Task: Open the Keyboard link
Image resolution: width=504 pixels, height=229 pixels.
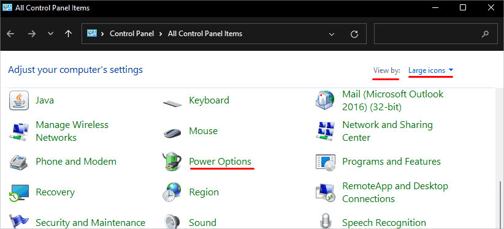Action: tap(209, 100)
